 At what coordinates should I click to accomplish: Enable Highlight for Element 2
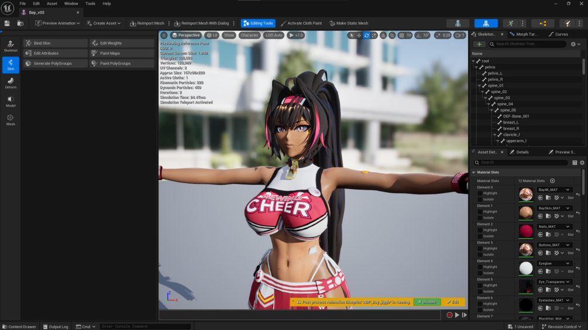(480, 230)
